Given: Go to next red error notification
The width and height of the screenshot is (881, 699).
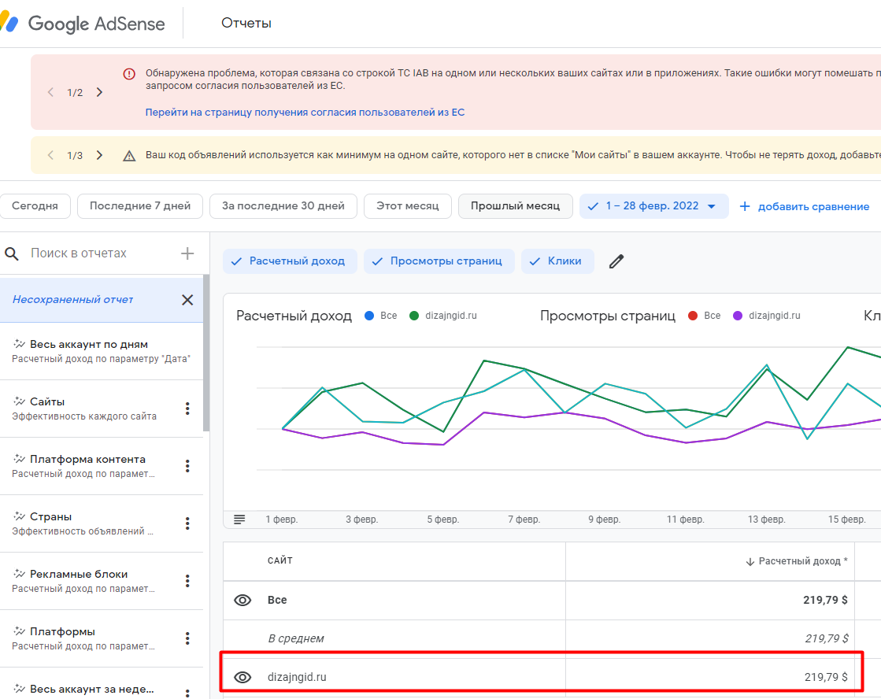Looking at the screenshot, I should [99, 92].
